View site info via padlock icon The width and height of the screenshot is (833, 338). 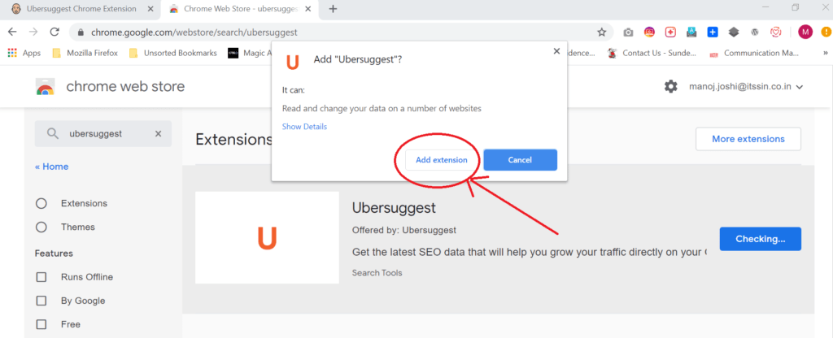tap(81, 32)
